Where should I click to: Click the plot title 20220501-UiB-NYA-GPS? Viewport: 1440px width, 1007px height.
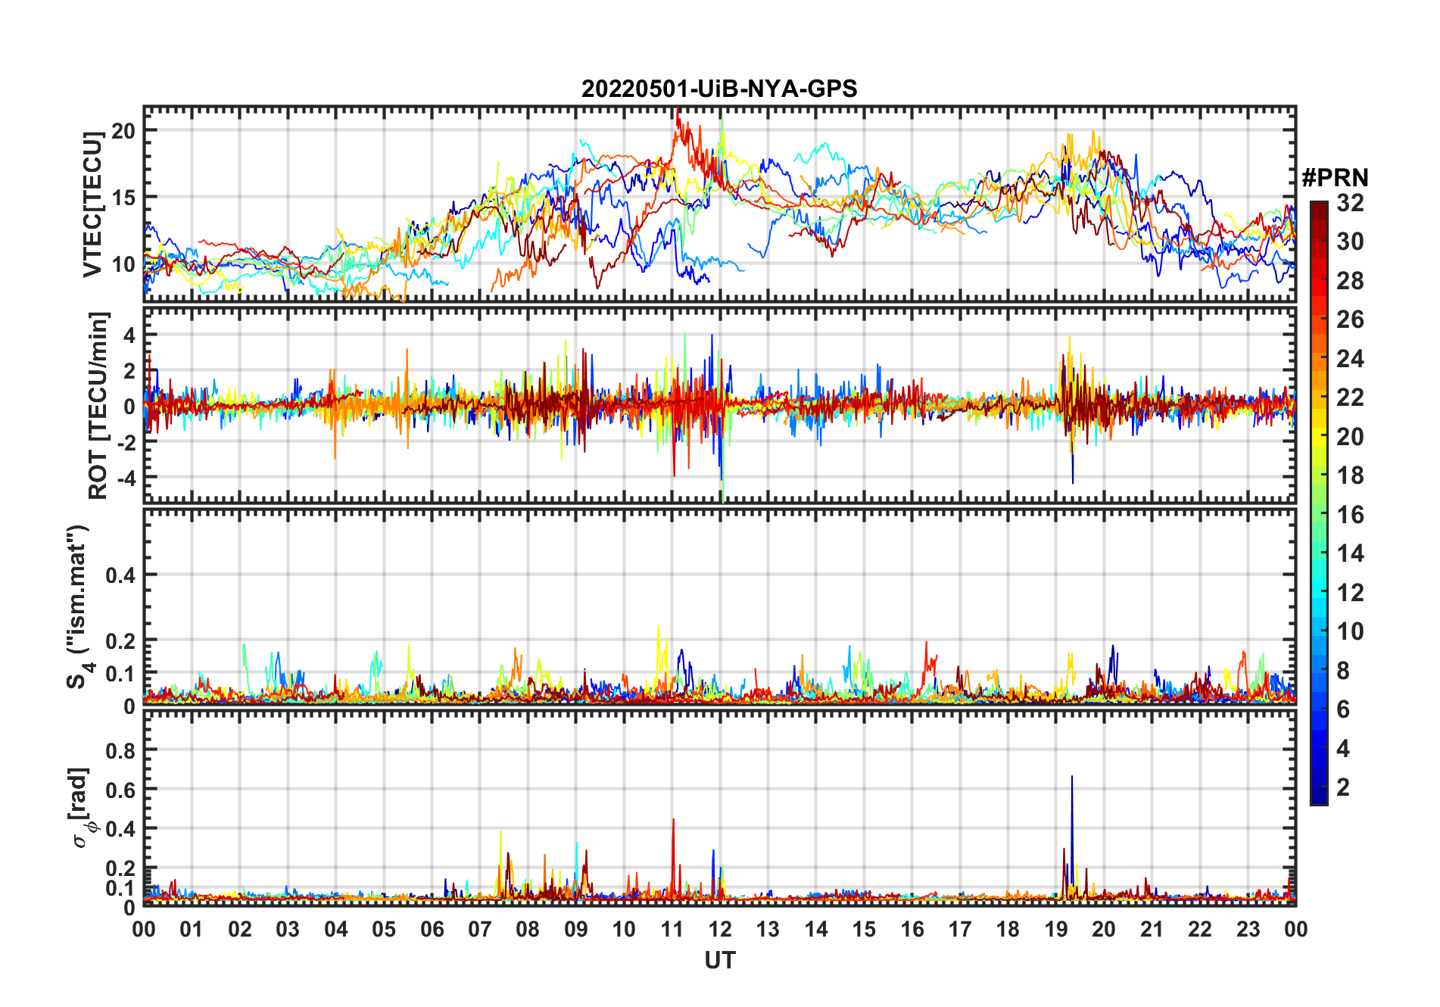click(719, 89)
